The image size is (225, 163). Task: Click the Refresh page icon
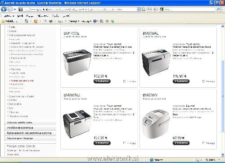149,9
